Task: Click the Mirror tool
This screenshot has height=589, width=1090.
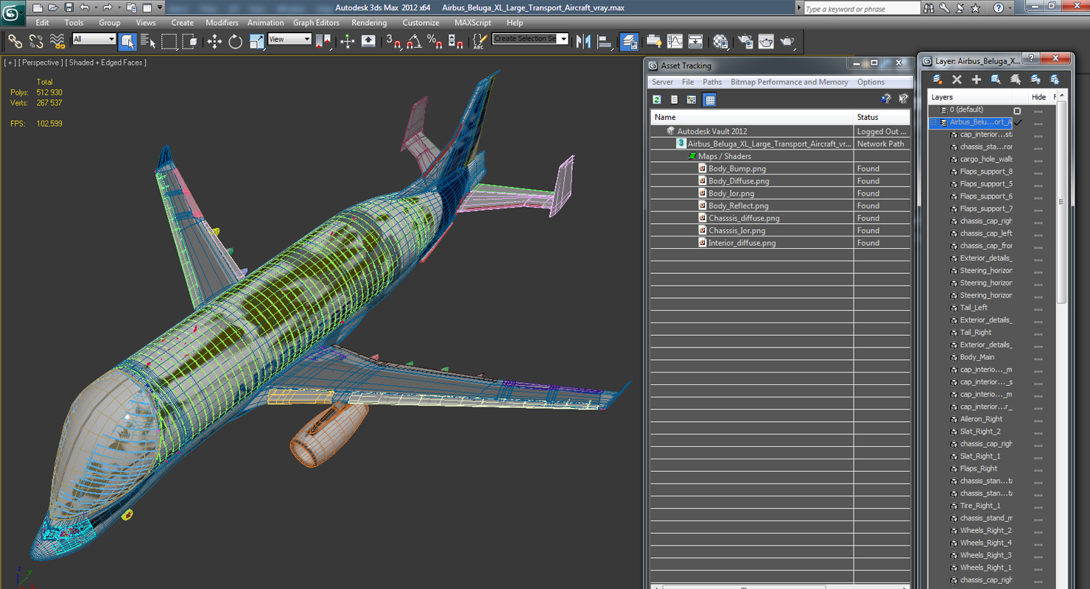Action: coord(584,41)
